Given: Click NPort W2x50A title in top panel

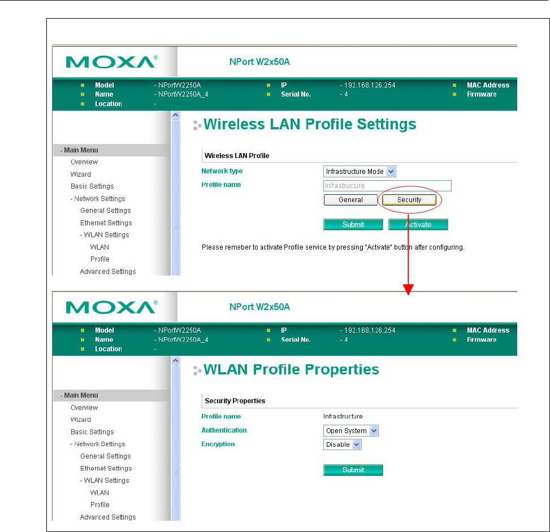Looking at the screenshot, I should pyautogui.click(x=259, y=62).
